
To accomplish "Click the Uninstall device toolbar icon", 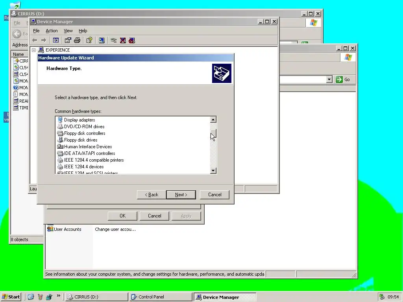I will [x=123, y=41].
